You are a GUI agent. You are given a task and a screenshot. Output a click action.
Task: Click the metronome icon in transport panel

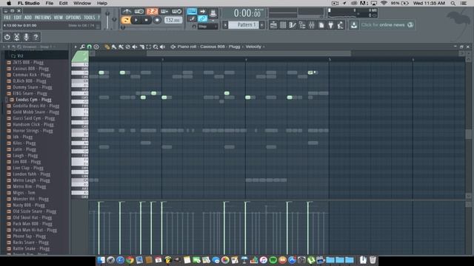coord(127,12)
